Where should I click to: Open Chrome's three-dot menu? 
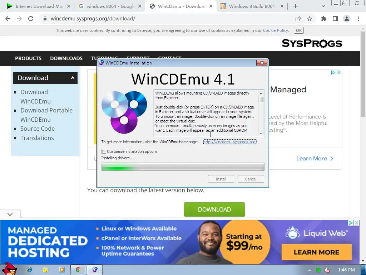point(358,19)
